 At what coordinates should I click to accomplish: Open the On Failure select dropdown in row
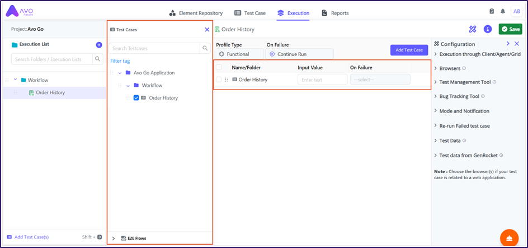(380, 79)
